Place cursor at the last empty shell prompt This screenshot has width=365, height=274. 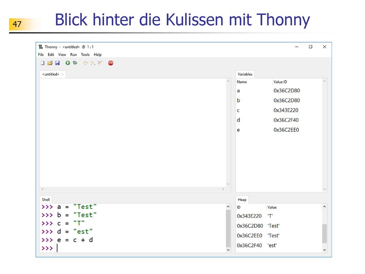pos(57,248)
